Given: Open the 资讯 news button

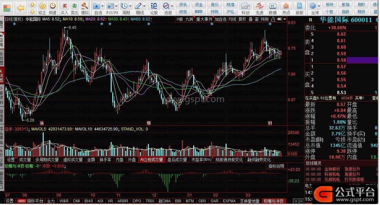Looking at the screenshot, I should click(183, 5).
